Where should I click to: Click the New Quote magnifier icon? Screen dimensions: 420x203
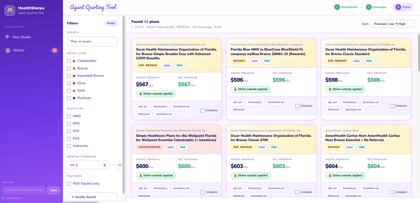point(8,37)
